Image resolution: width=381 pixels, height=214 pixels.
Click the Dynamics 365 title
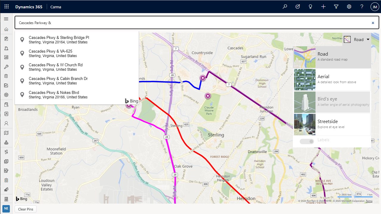tap(29, 7)
